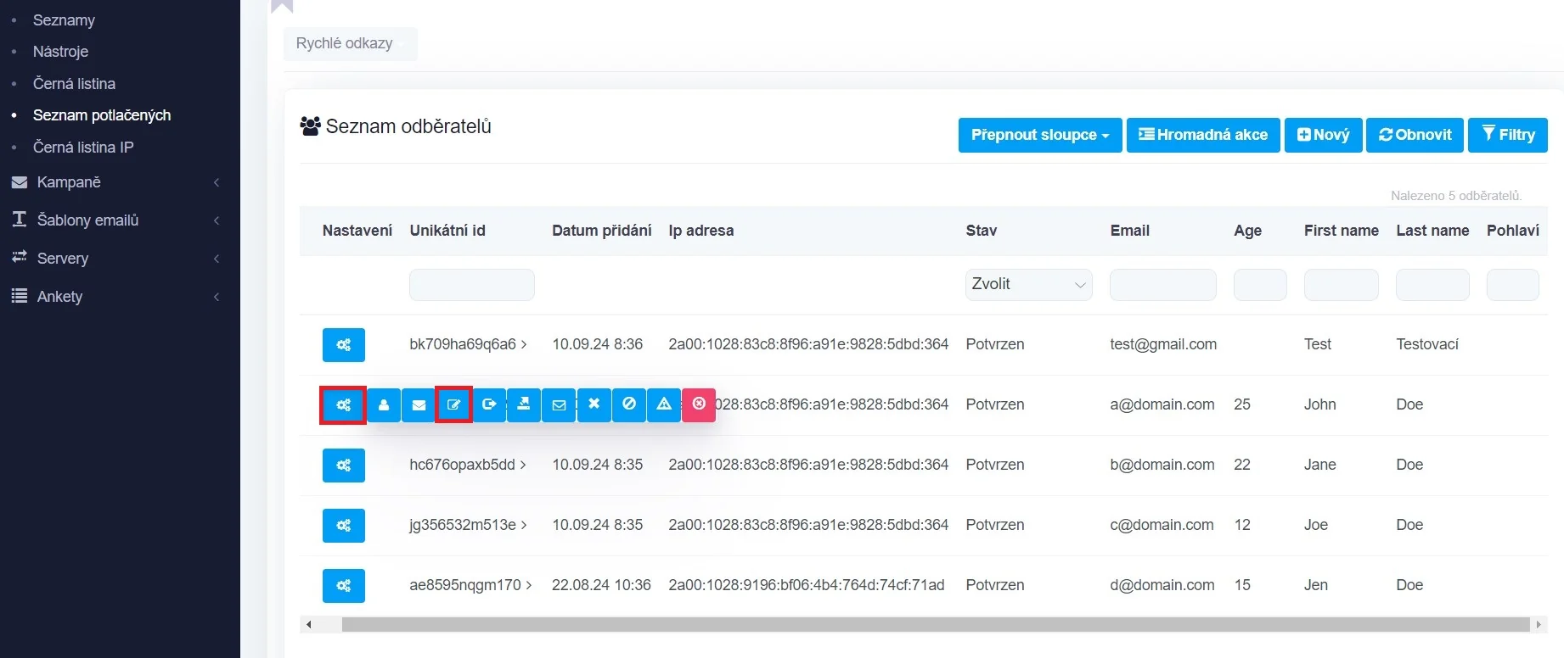Click the red circled-X delete icon
The height and width of the screenshot is (658, 1564).
tap(699, 404)
